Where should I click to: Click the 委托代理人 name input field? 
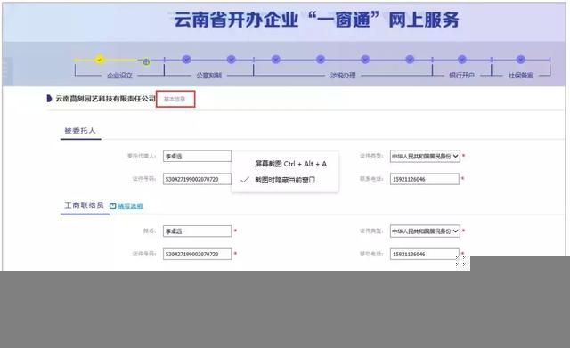pos(197,156)
